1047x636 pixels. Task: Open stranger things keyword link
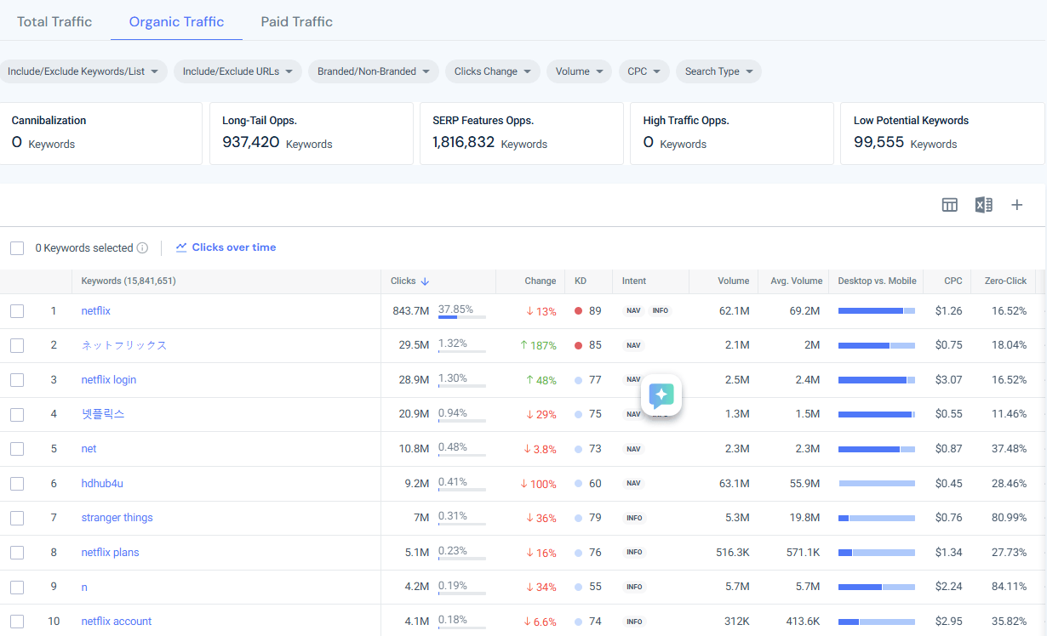point(117,518)
